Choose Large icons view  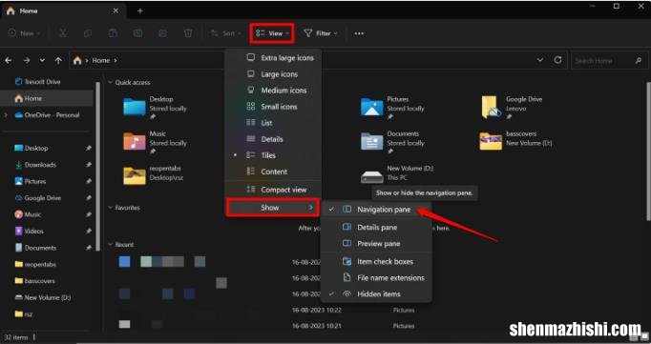pos(273,74)
